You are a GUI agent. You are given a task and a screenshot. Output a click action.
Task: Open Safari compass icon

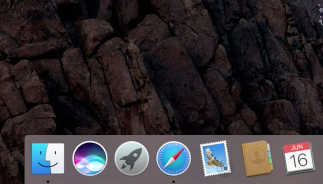(x=173, y=158)
